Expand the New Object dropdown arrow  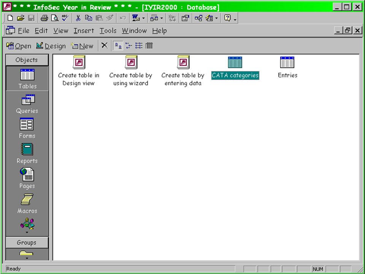coord(216,18)
